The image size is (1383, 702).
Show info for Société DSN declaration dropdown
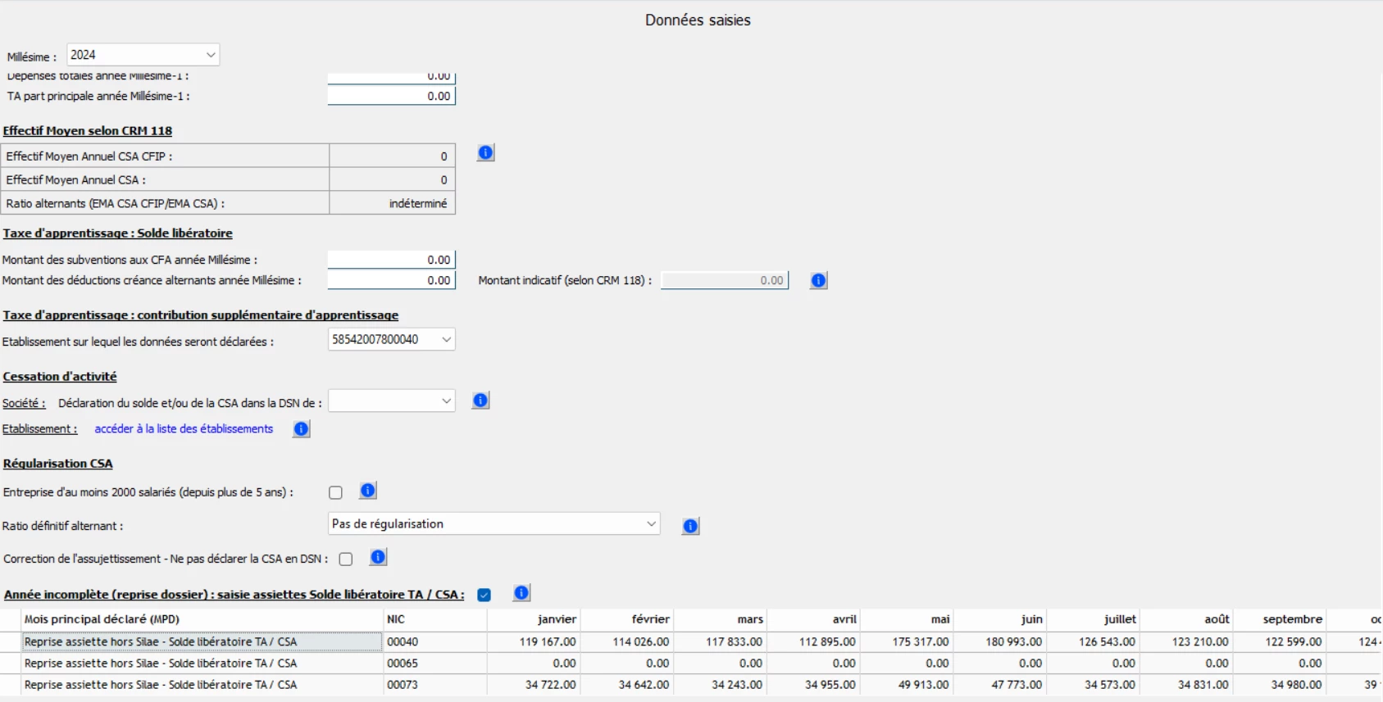[481, 401]
